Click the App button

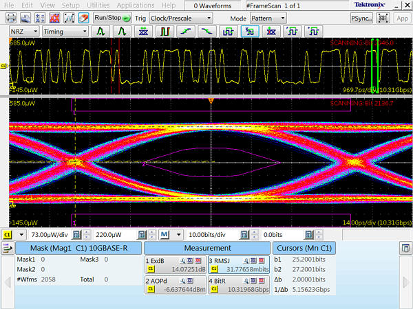pyautogui.click(x=402, y=19)
